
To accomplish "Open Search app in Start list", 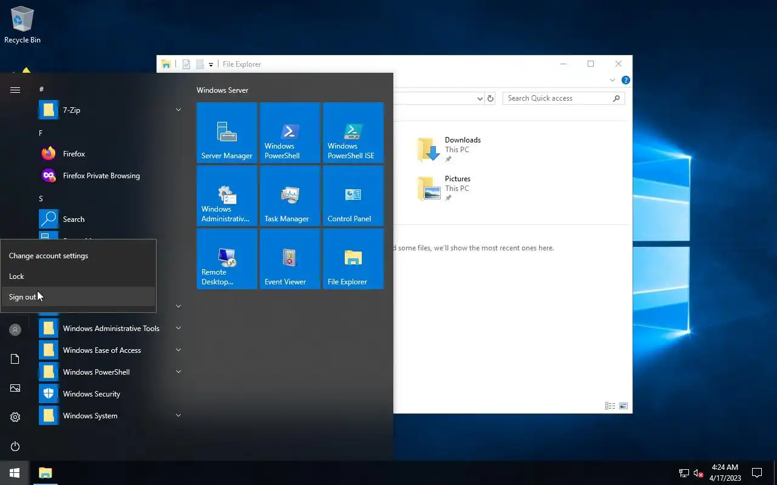I will pos(110,219).
